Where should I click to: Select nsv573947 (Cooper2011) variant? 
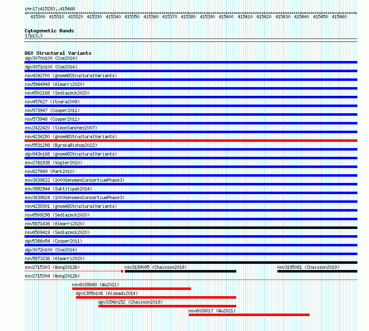coord(52,110)
